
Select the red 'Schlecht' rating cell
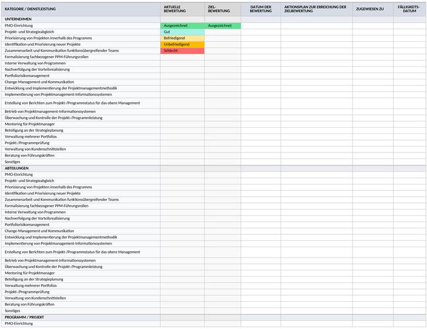(x=182, y=50)
